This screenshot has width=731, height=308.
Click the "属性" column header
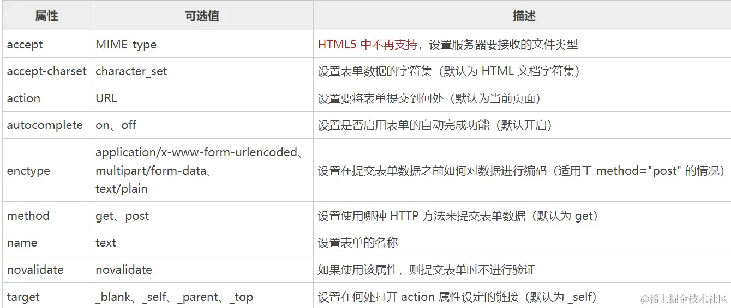(46, 16)
